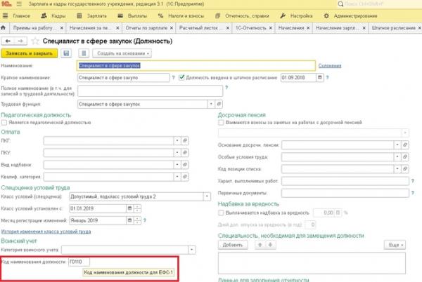Open the Вид надбавки linked record icon

pyautogui.click(x=184, y=164)
